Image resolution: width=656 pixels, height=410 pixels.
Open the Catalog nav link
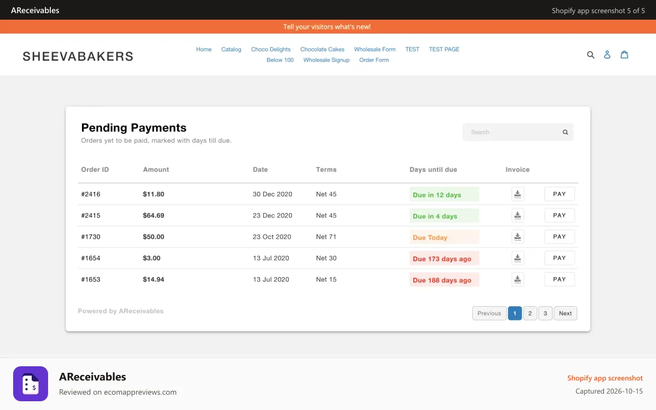231,49
